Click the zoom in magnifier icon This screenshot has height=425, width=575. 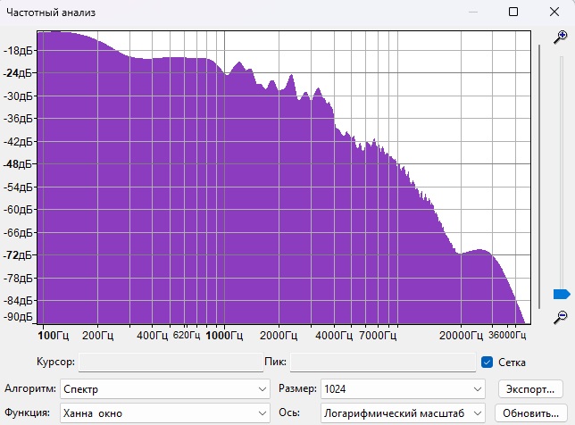(561, 37)
